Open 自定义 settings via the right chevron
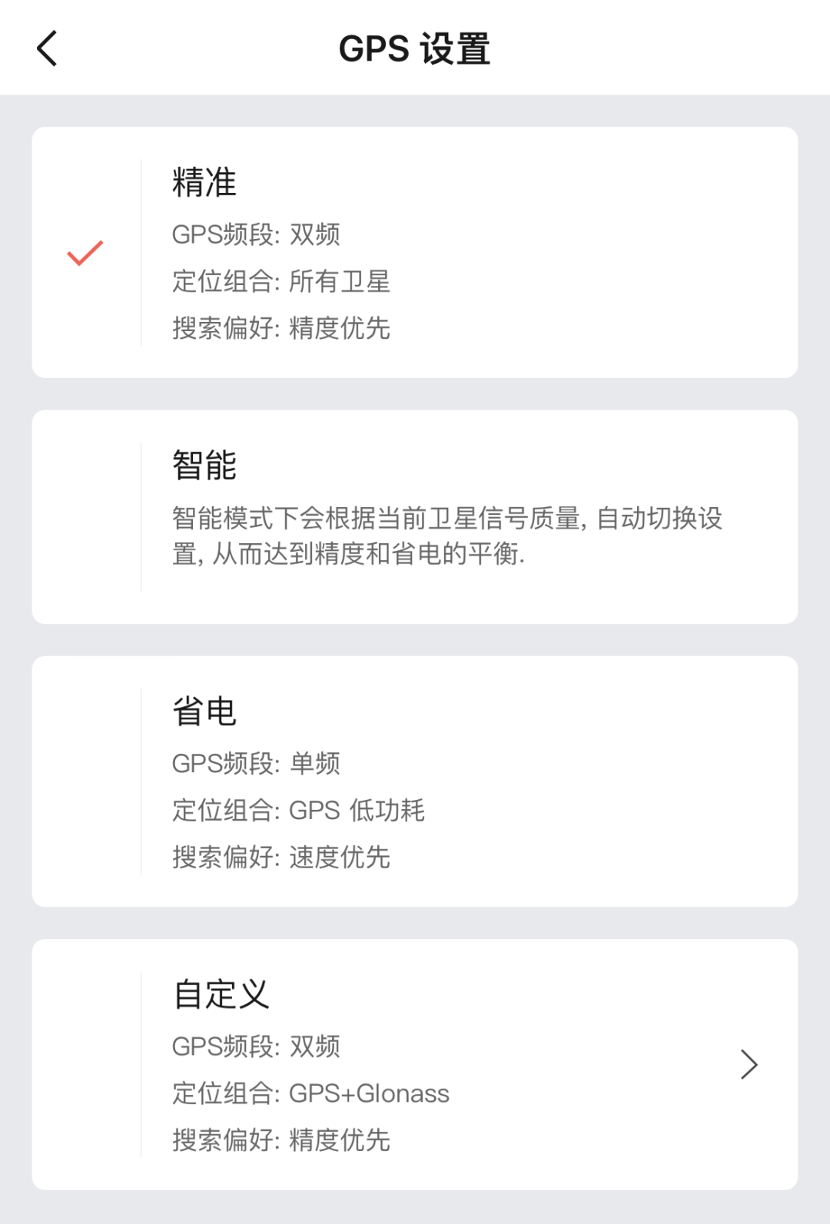The height and width of the screenshot is (1224, 830). 749,1064
